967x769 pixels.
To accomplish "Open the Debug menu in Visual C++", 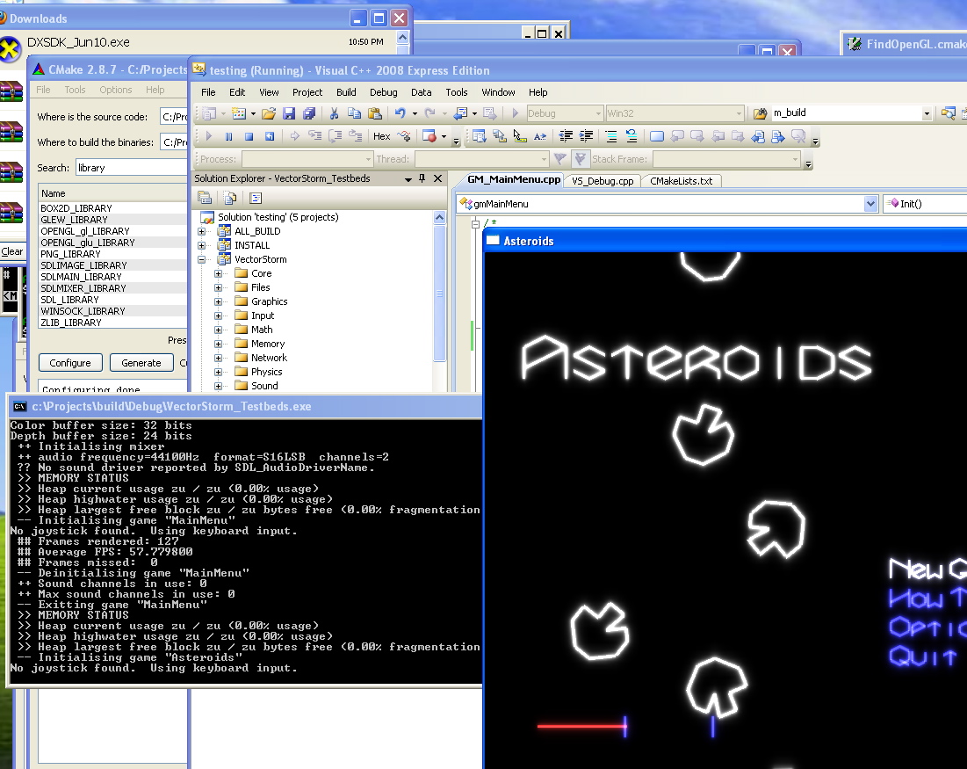I will (384, 92).
